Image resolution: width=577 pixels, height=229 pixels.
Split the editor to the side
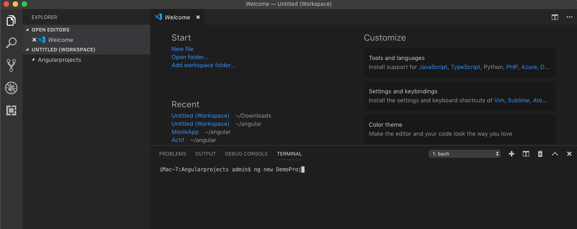pyautogui.click(x=555, y=17)
